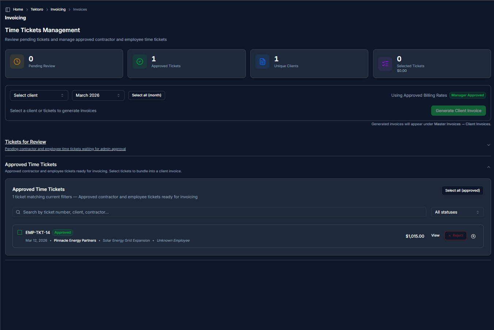Click the Selected Tickets checklist icon
The width and height of the screenshot is (494, 330).
(x=385, y=64)
